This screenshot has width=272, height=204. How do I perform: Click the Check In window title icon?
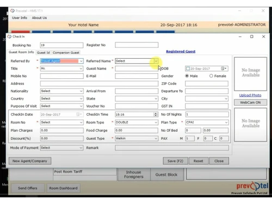tap(9, 36)
